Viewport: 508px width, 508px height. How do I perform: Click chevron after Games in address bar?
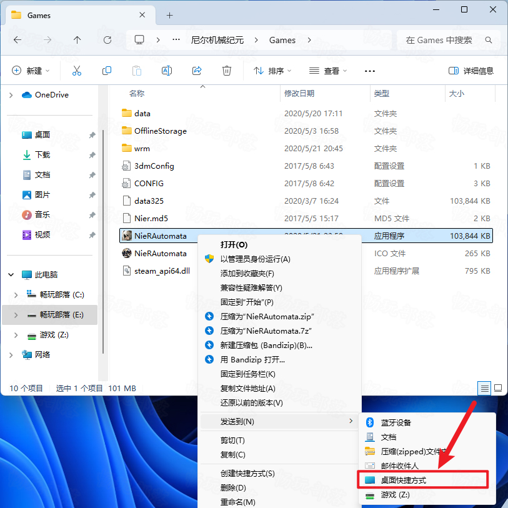pos(309,40)
